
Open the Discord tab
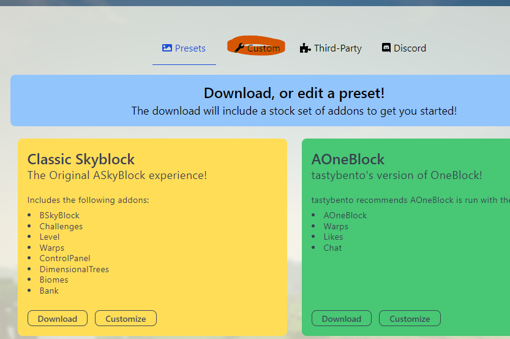404,48
